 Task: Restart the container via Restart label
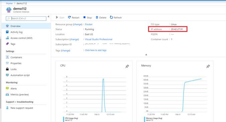coord(76,18)
